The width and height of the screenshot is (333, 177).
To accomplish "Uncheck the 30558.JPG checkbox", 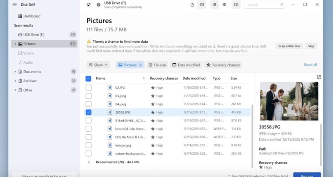I will [x=89, y=112].
